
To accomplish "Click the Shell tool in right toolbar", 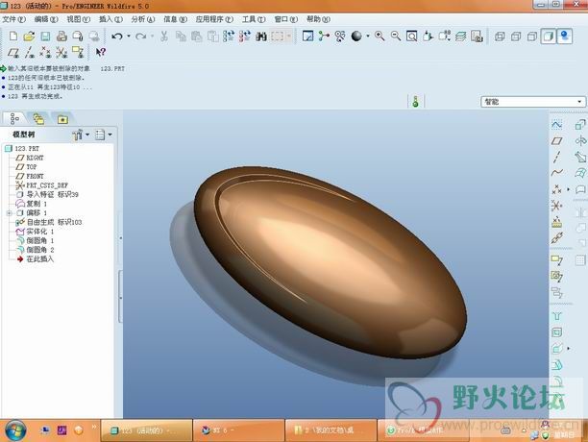I will (x=557, y=332).
